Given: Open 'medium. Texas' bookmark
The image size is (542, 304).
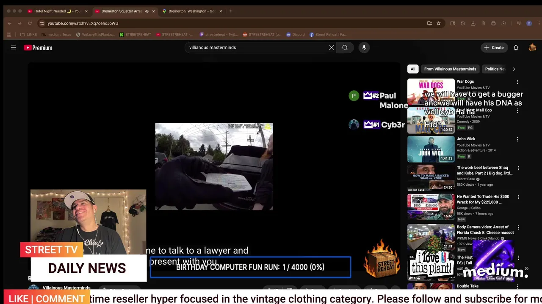Looking at the screenshot, I should coord(56,35).
